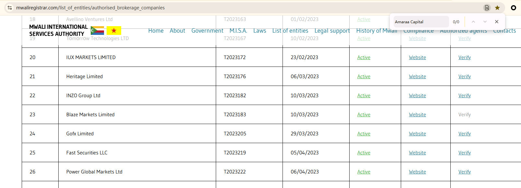Select date 06/03/2023
This screenshot has width=521, height=188.
point(305,77)
